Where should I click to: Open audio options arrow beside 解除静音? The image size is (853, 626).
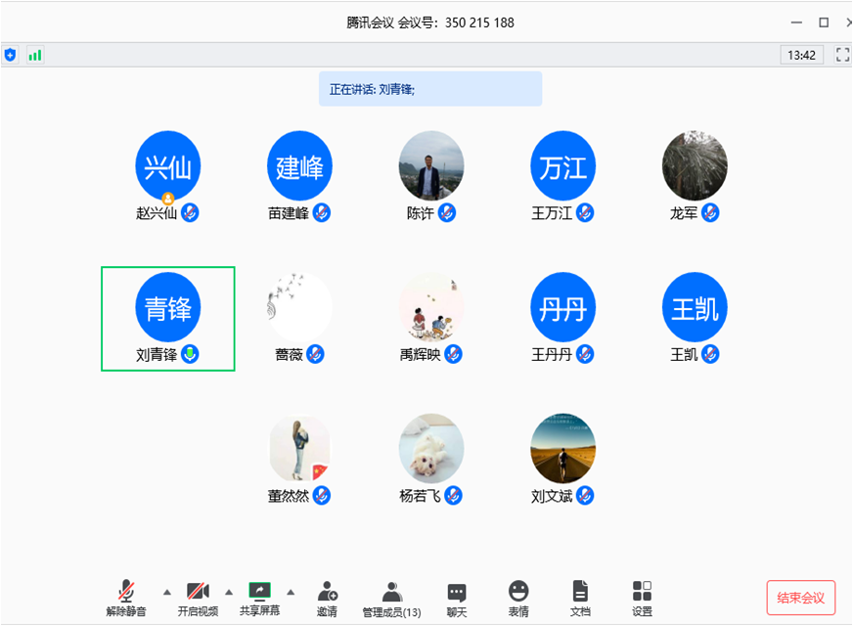(x=167, y=593)
